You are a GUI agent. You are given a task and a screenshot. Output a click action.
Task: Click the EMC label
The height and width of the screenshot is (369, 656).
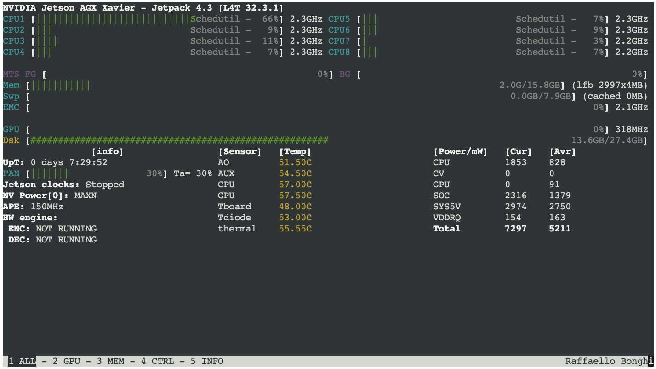[x=11, y=107]
